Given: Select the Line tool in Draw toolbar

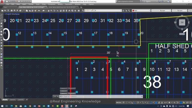Looking at the screenshot, I should (x=1, y=15).
